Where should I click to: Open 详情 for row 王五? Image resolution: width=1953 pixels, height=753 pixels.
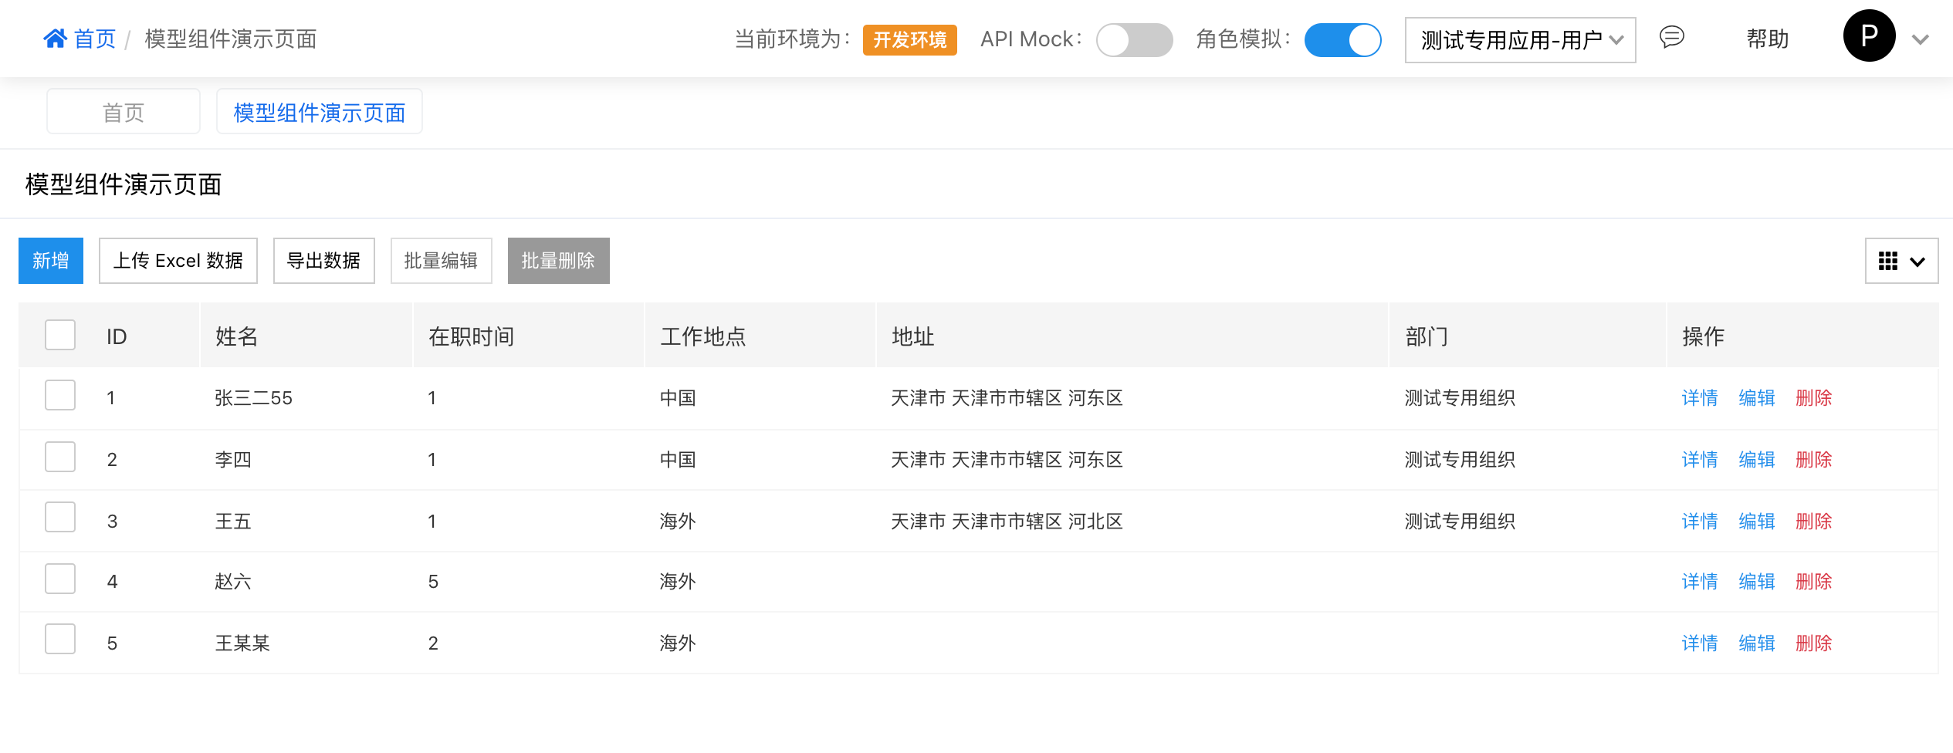pyautogui.click(x=1700, y=522)
